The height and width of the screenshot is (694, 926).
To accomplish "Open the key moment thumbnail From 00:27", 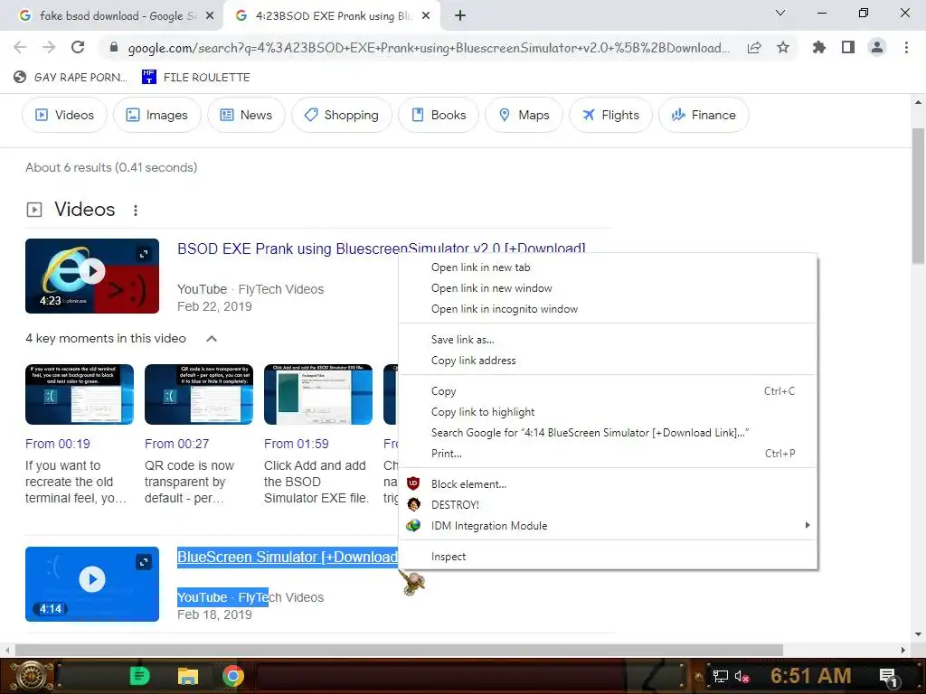I will (199, 394).
